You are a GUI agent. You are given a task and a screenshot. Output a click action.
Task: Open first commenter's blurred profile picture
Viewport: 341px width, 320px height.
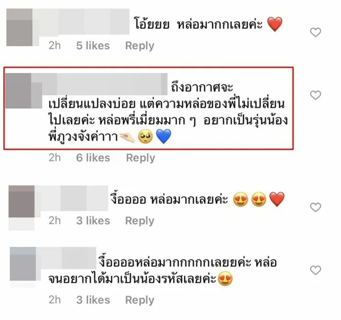click(x=20, y=27)
